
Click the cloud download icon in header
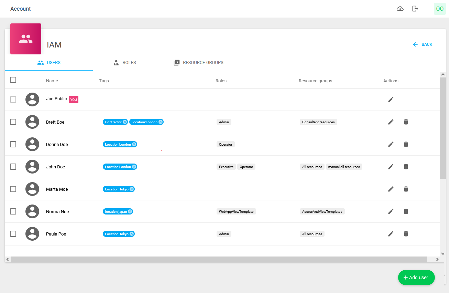tap(400, 9)
